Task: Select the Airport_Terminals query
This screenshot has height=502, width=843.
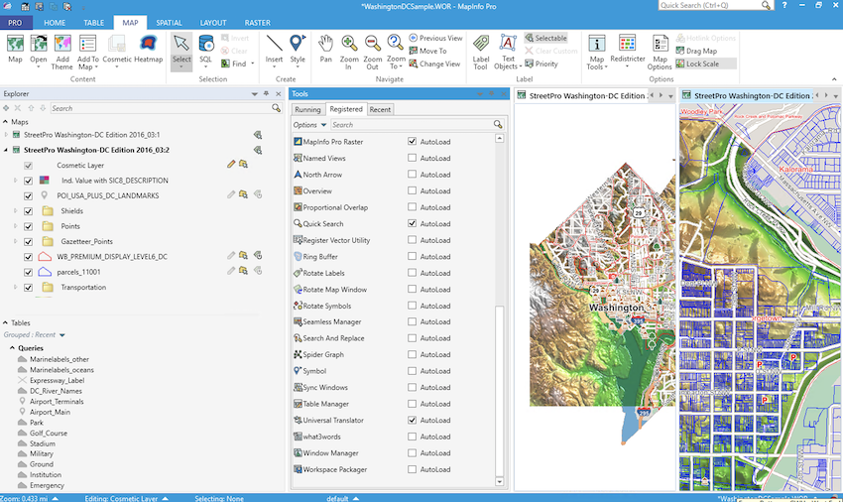Action: click(x=57, y=402)
